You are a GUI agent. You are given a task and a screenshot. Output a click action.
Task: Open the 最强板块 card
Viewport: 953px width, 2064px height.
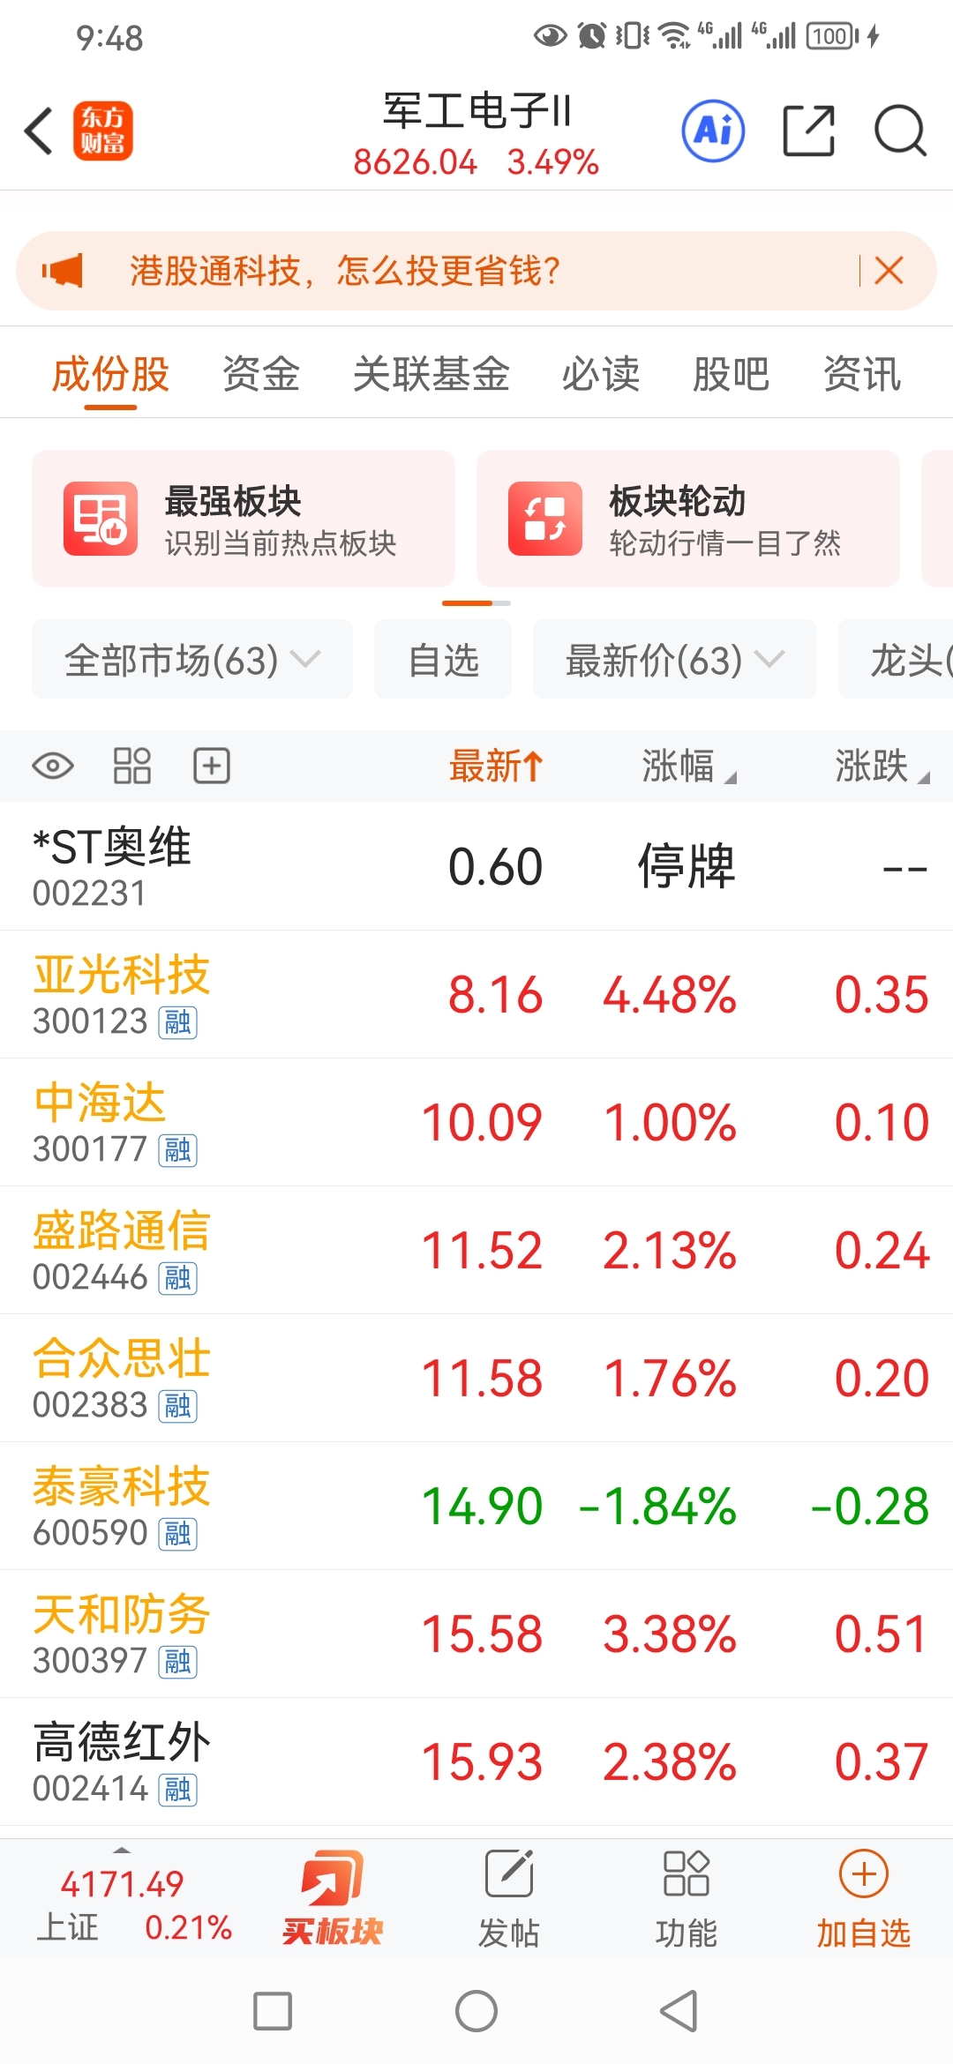(x=244, y=519)
